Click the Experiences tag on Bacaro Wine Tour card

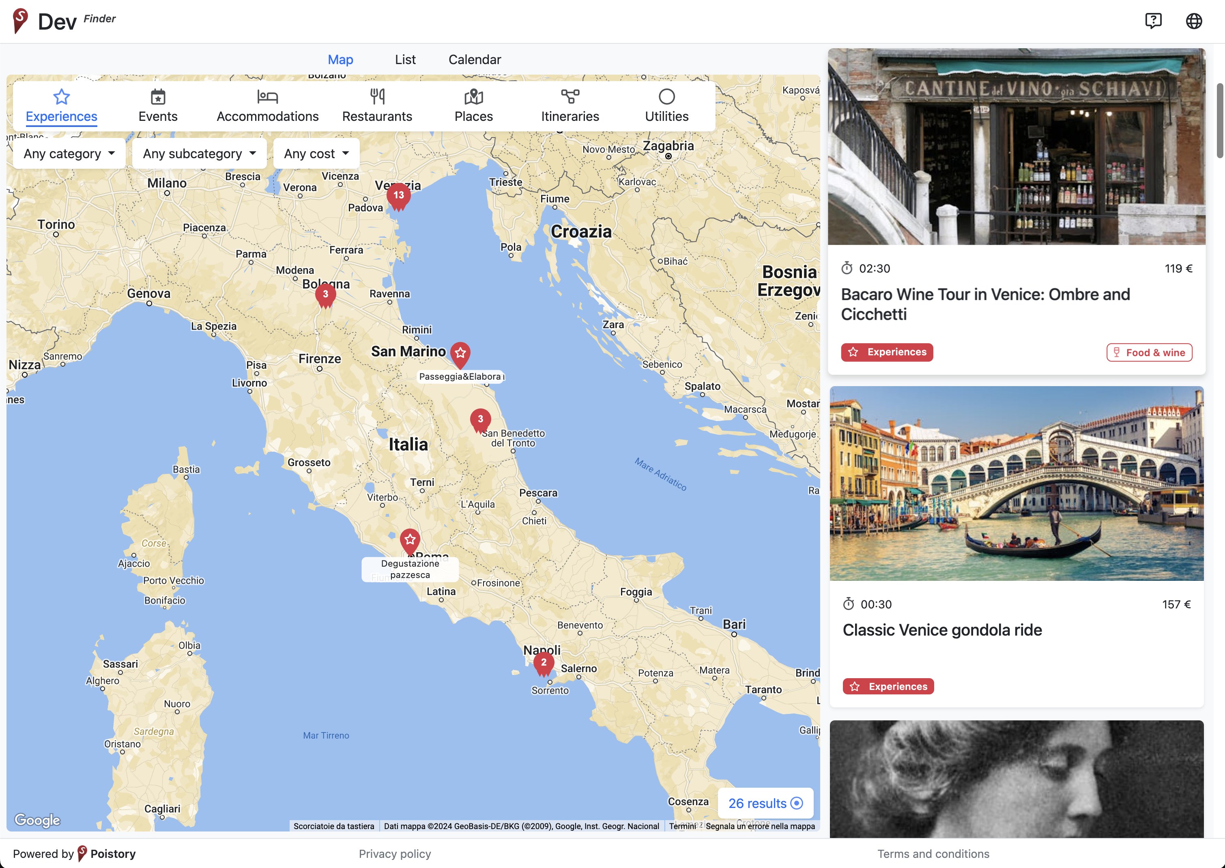pyautogui.click(x=887, y=352)
